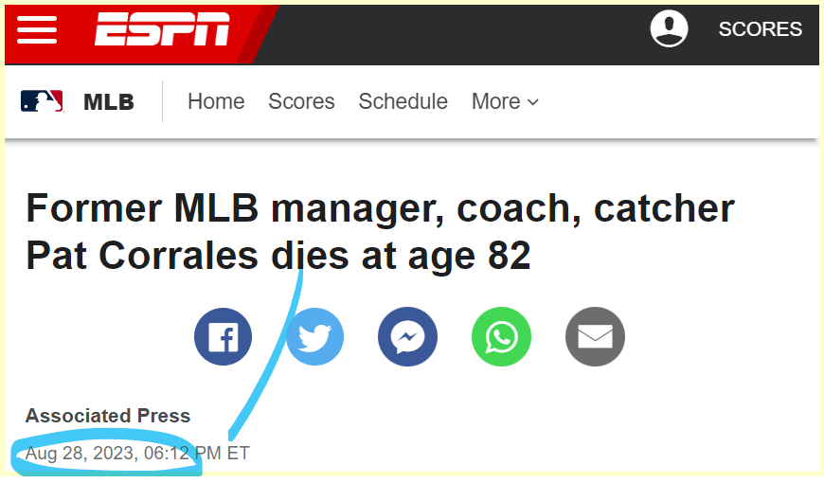Share article by email icon
The height and width of the screenshot is (483, 824).
point(595,337)
